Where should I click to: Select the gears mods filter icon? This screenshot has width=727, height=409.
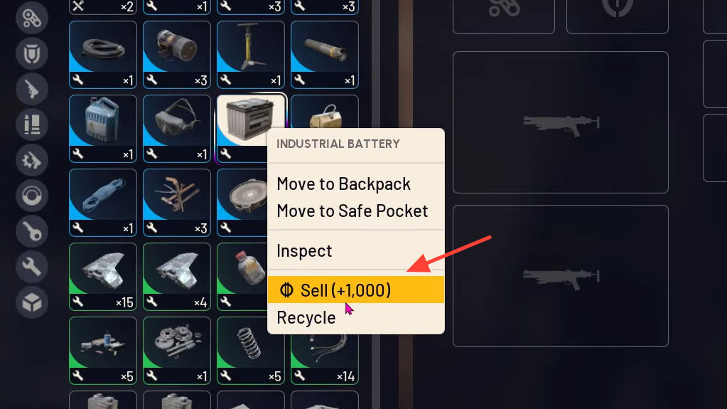tap(31, 160)
